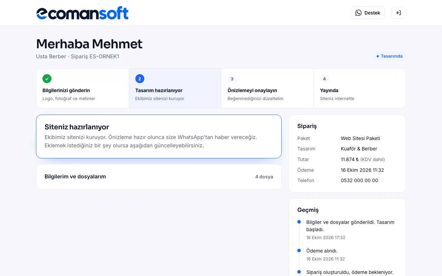
Task: Click the 'Sipariş' panel heading
Action: [307, 126]
